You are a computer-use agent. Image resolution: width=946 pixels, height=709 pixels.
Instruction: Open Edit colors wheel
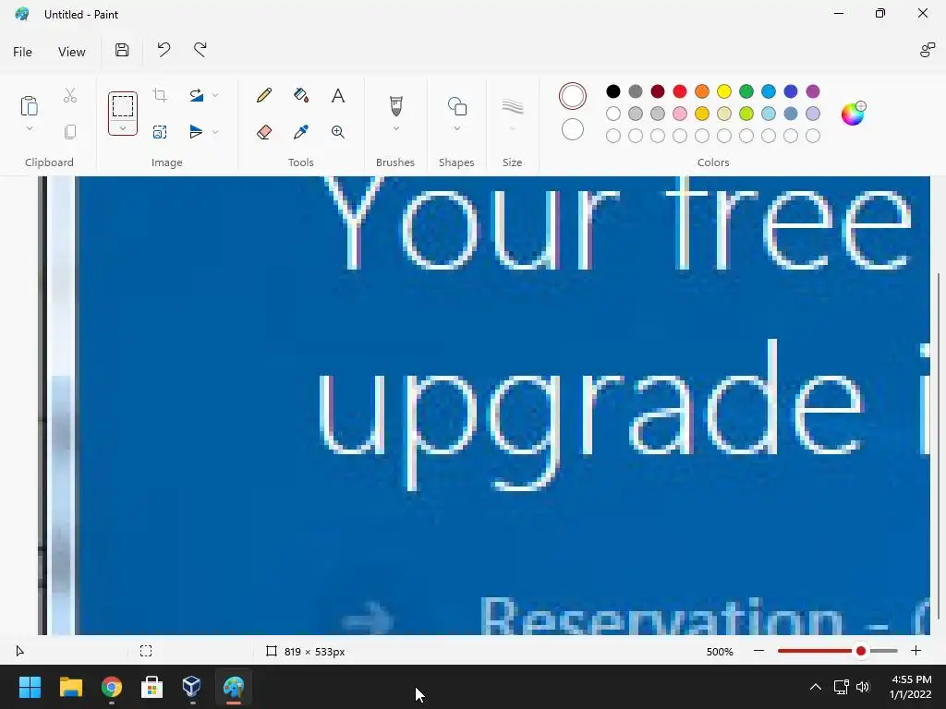click(853, 114)
